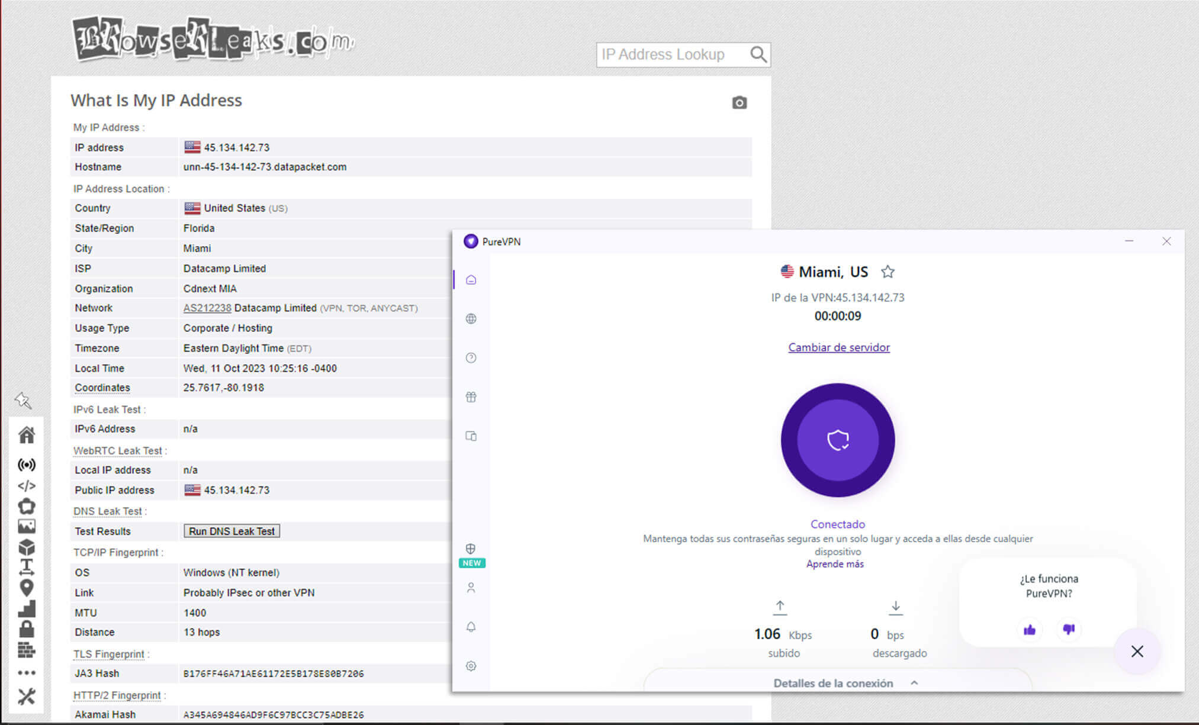The width and height of the screenshot is (1199, 725).
Task: Minimize the PureVPN window
Action: (1129, 241)
